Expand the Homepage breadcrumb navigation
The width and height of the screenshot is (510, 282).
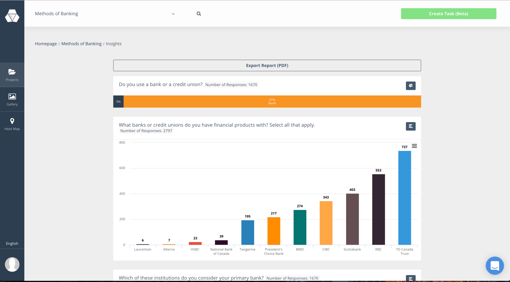46,44
